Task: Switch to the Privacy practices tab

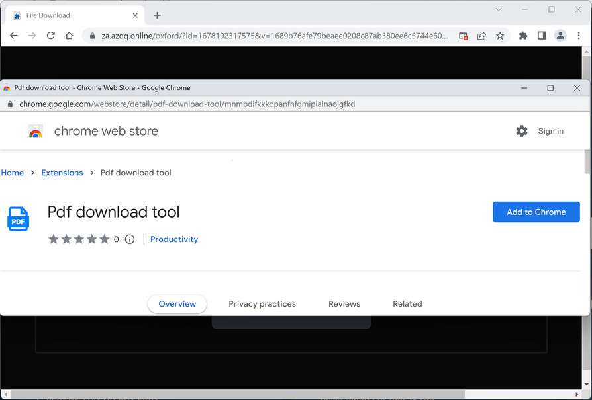Action: tap(262, 304)
